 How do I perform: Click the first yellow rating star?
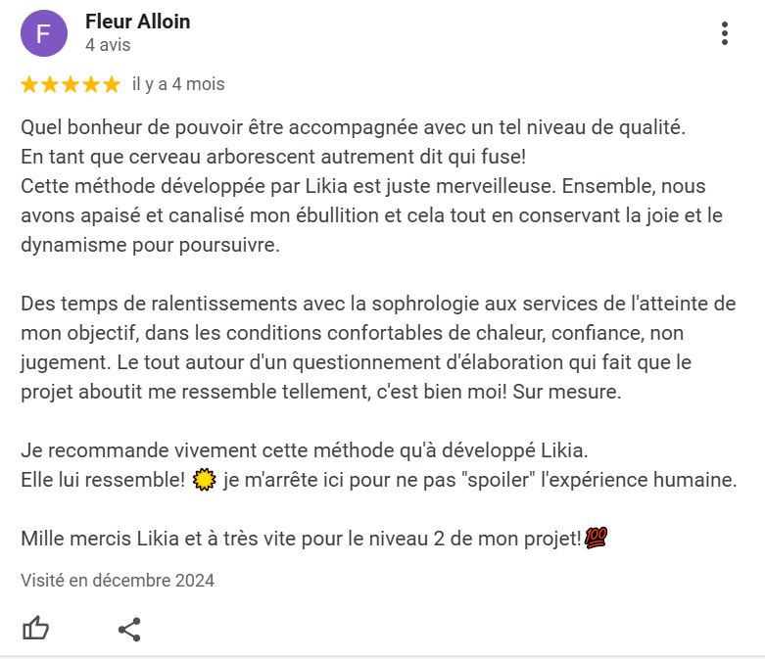click(29, 84)
